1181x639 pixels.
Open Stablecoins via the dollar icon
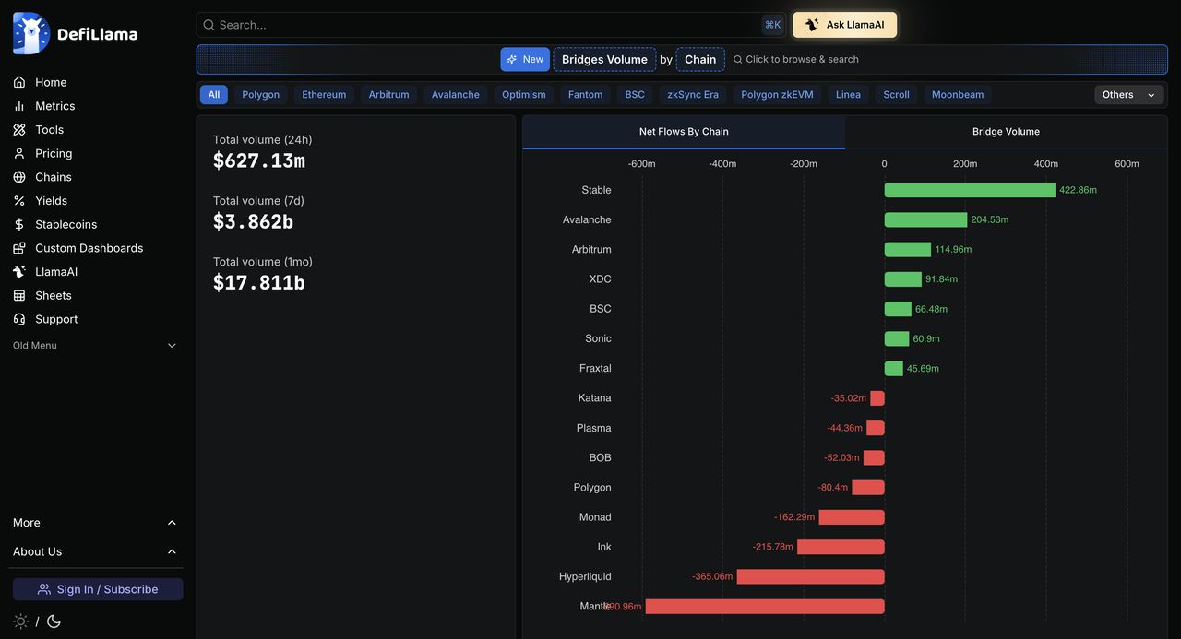tap(19, 224)
